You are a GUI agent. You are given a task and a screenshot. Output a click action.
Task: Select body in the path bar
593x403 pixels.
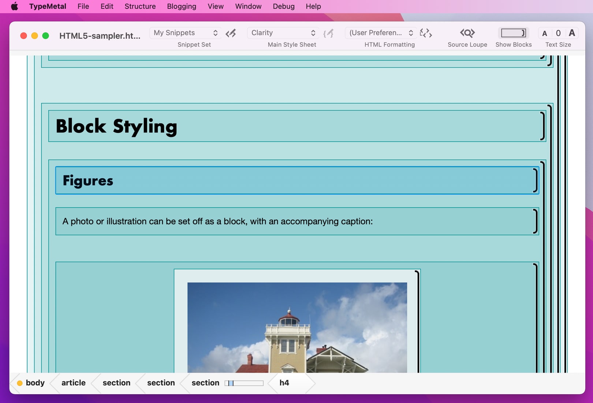pyautogui.click(x=35, y=383)
